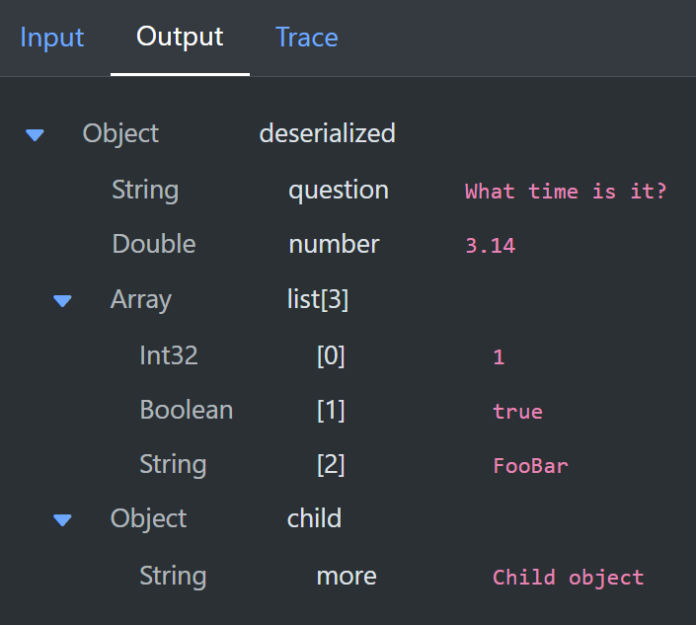Select the list[3] array name
The height and width of the screenshot is (625, 696).
(x=317, y=299)
